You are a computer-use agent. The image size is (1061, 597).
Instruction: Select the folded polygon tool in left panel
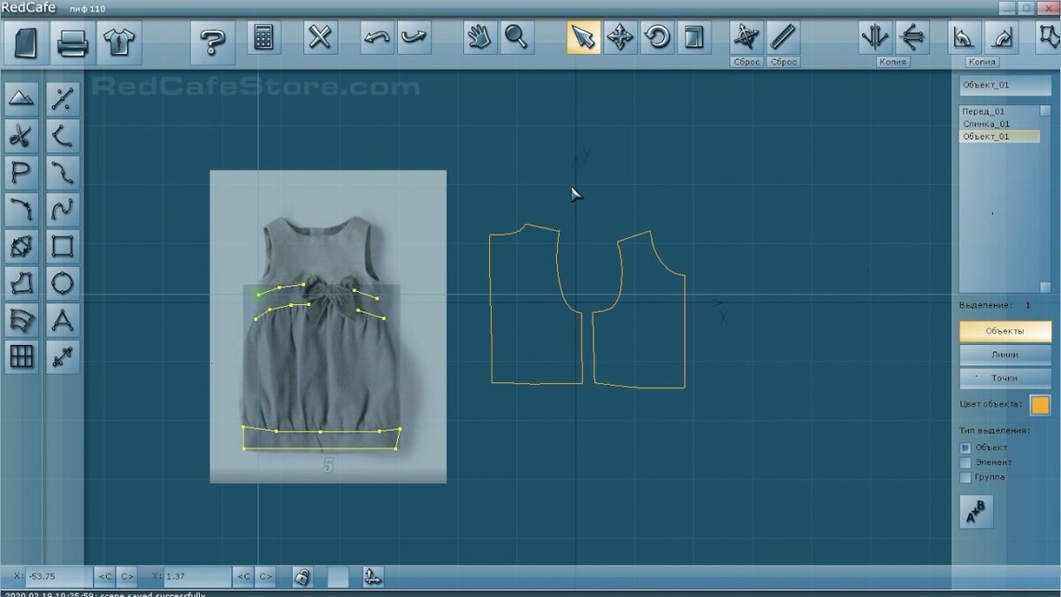[22, 246]
